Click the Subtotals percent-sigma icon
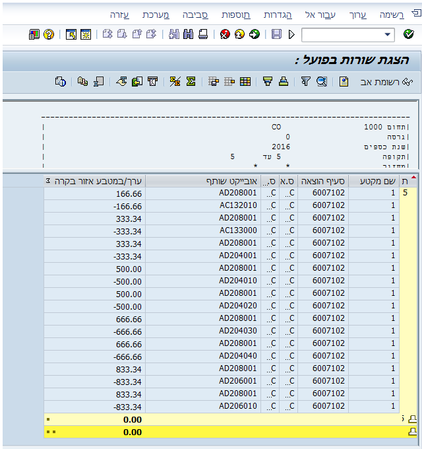The width and height of the screenshot is (422, 449). [175, 82]
